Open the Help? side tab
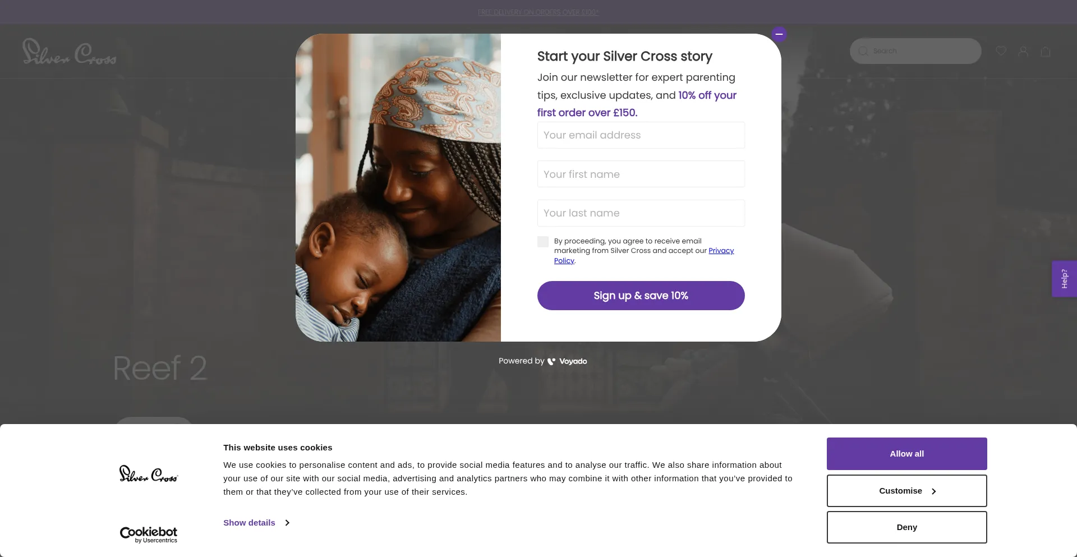This screenshot has height=557, width=1077. point(1064,279)
